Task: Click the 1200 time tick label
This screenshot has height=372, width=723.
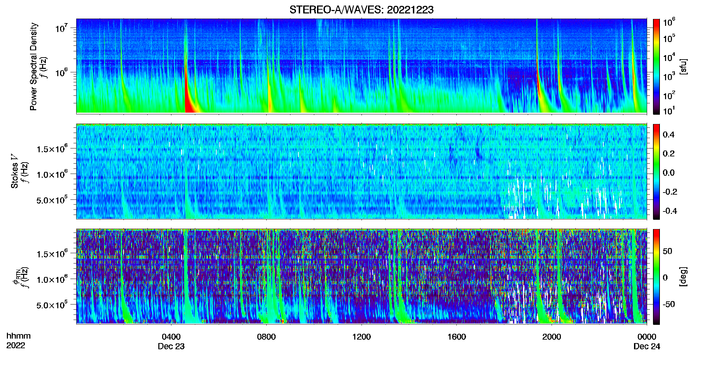Action: pyautogui.click(x=361, y=337)
